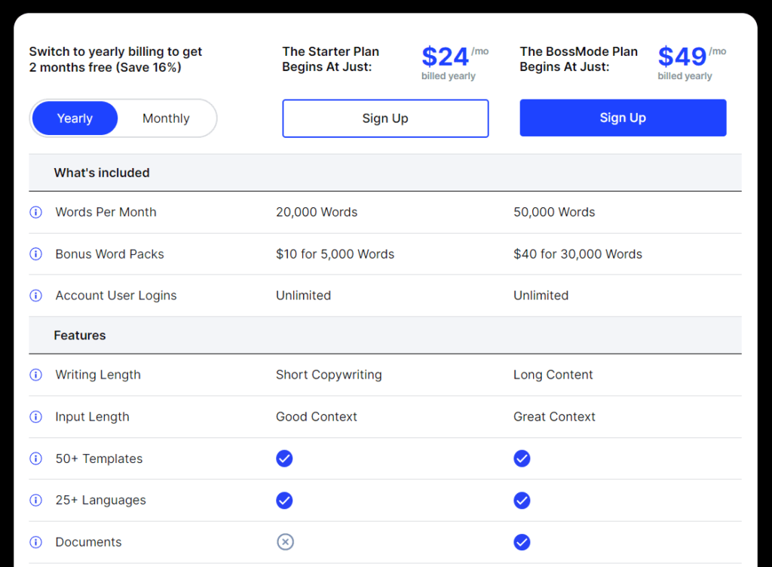Image resolution: width=772 pixels, height=567 pixels.
Task: Sign Up for the BossMode Plan
Action: click(623, 118)
